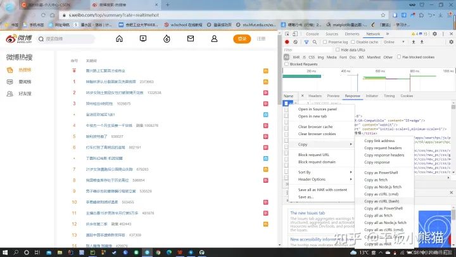
Task: Select the Img filter type
Action: pos(320,57)
